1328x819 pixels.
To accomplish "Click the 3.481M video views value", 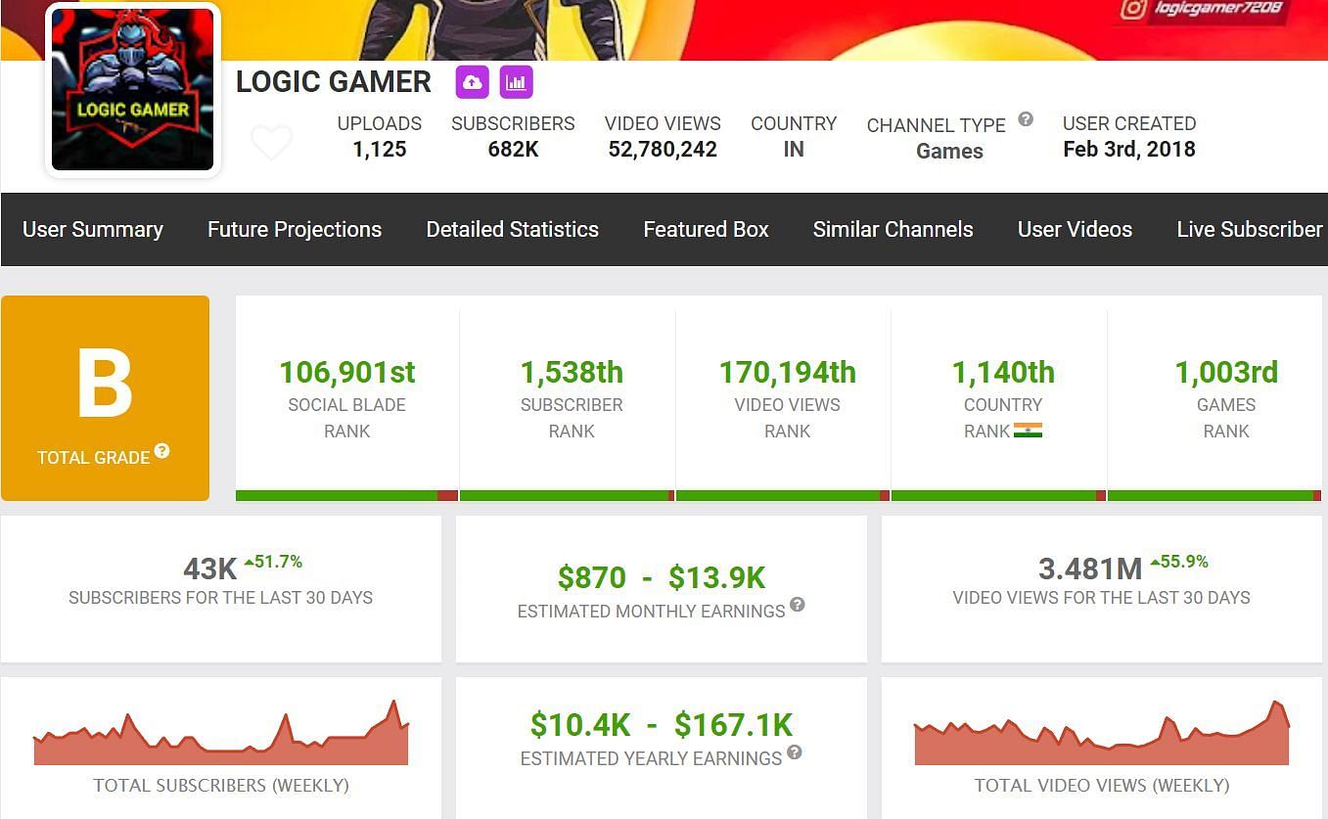I will (x=1090, y=569).
